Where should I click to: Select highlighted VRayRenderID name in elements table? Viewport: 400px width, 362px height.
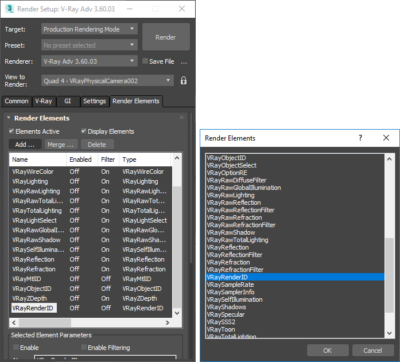click(x=34, y=308)
